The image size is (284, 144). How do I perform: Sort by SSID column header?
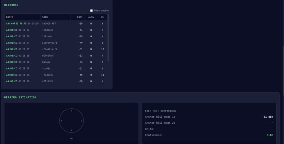coord(55,17)
